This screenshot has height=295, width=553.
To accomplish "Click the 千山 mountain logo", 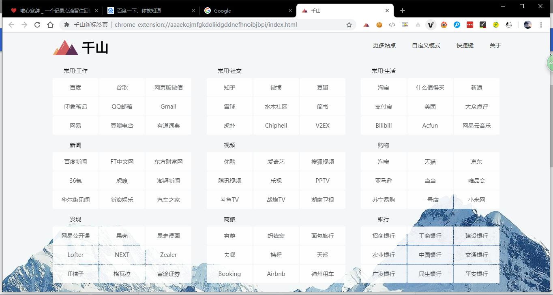I will tap(81, 47).
